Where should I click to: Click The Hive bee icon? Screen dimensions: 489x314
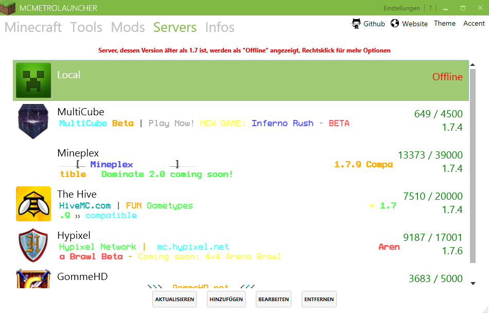[x=33, y=204]
